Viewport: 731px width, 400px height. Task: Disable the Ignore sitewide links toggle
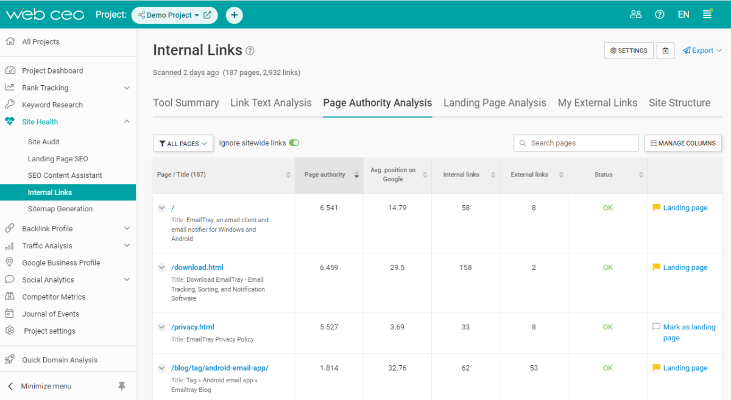coord(294,142)
